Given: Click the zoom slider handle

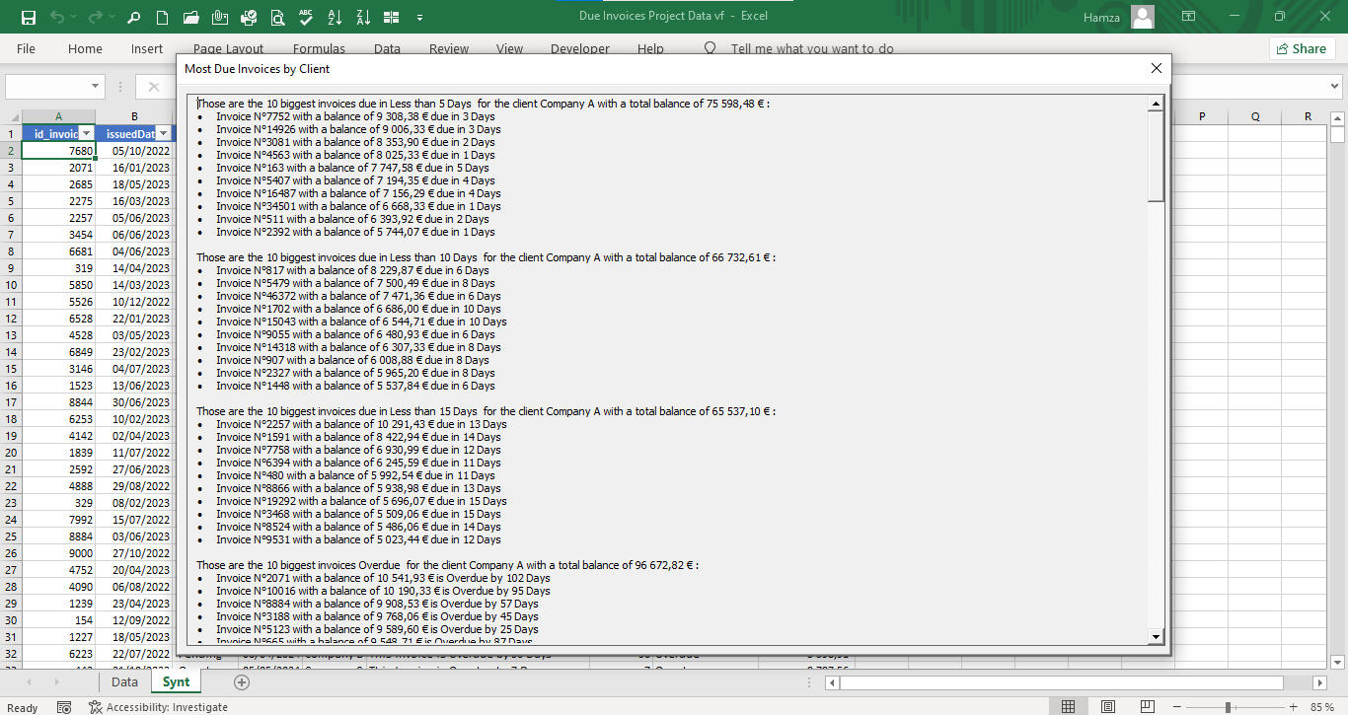Looking at the screenshot, I should 1228,707.
